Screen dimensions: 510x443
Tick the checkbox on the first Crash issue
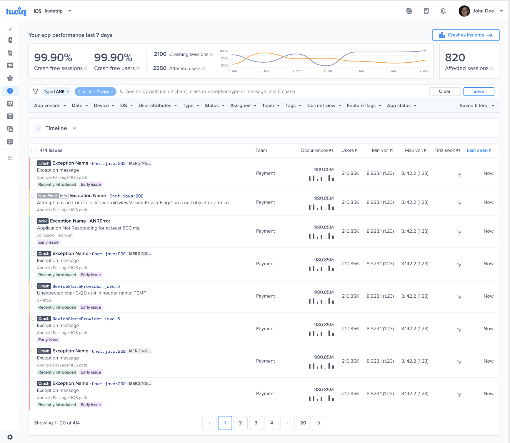[x=34, y=163]
